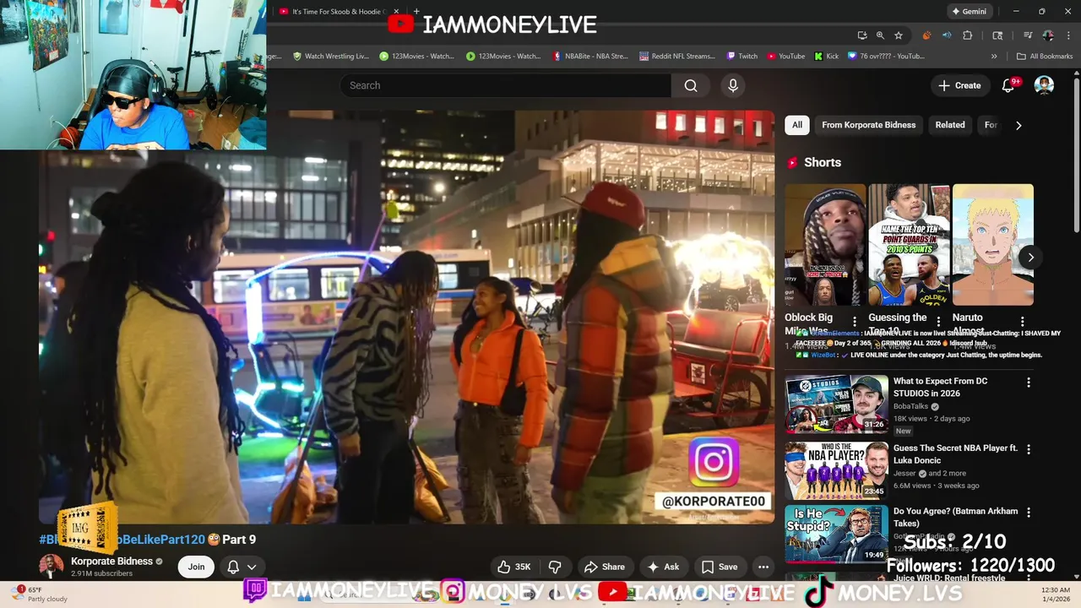Image resolution: width=1081 pixels, height=608 pixels.
Task: Select the Related filter chip
Action: [x=949, y=125]
